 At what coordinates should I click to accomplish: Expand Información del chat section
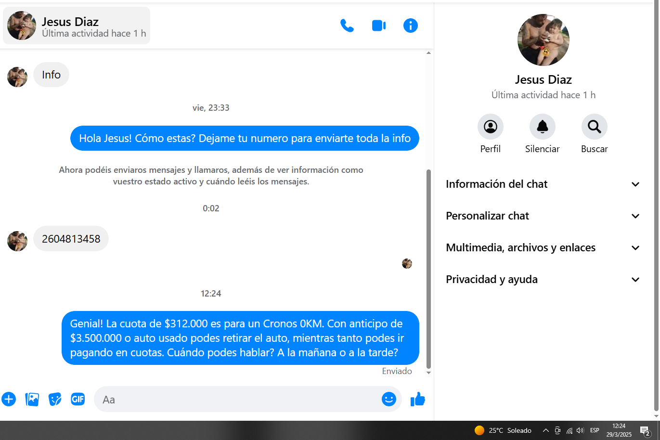[x=543, y=184]
